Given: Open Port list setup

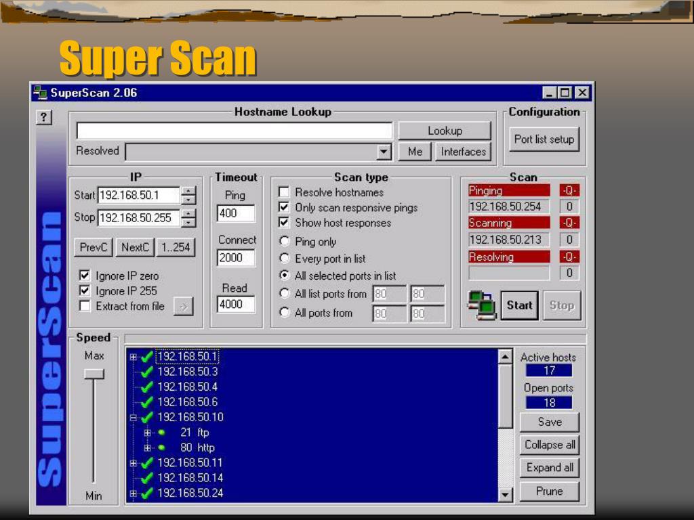Looking at the screenshot, I should 544,139.
